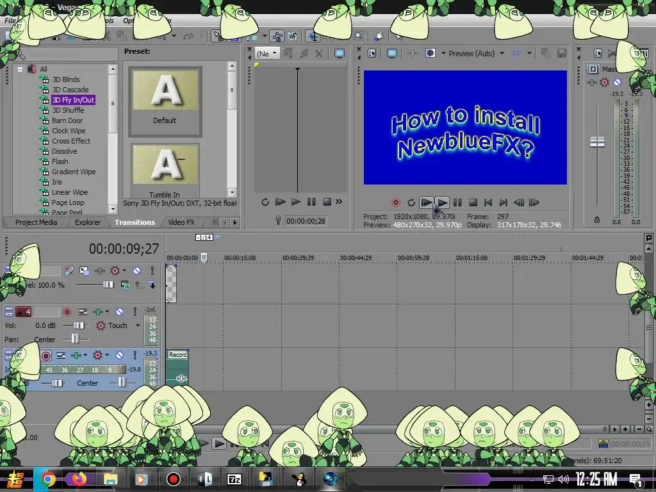The image size is (656, 492).
Task: Open Video Output FX in the preview toolbar
Action: point(413,53)
